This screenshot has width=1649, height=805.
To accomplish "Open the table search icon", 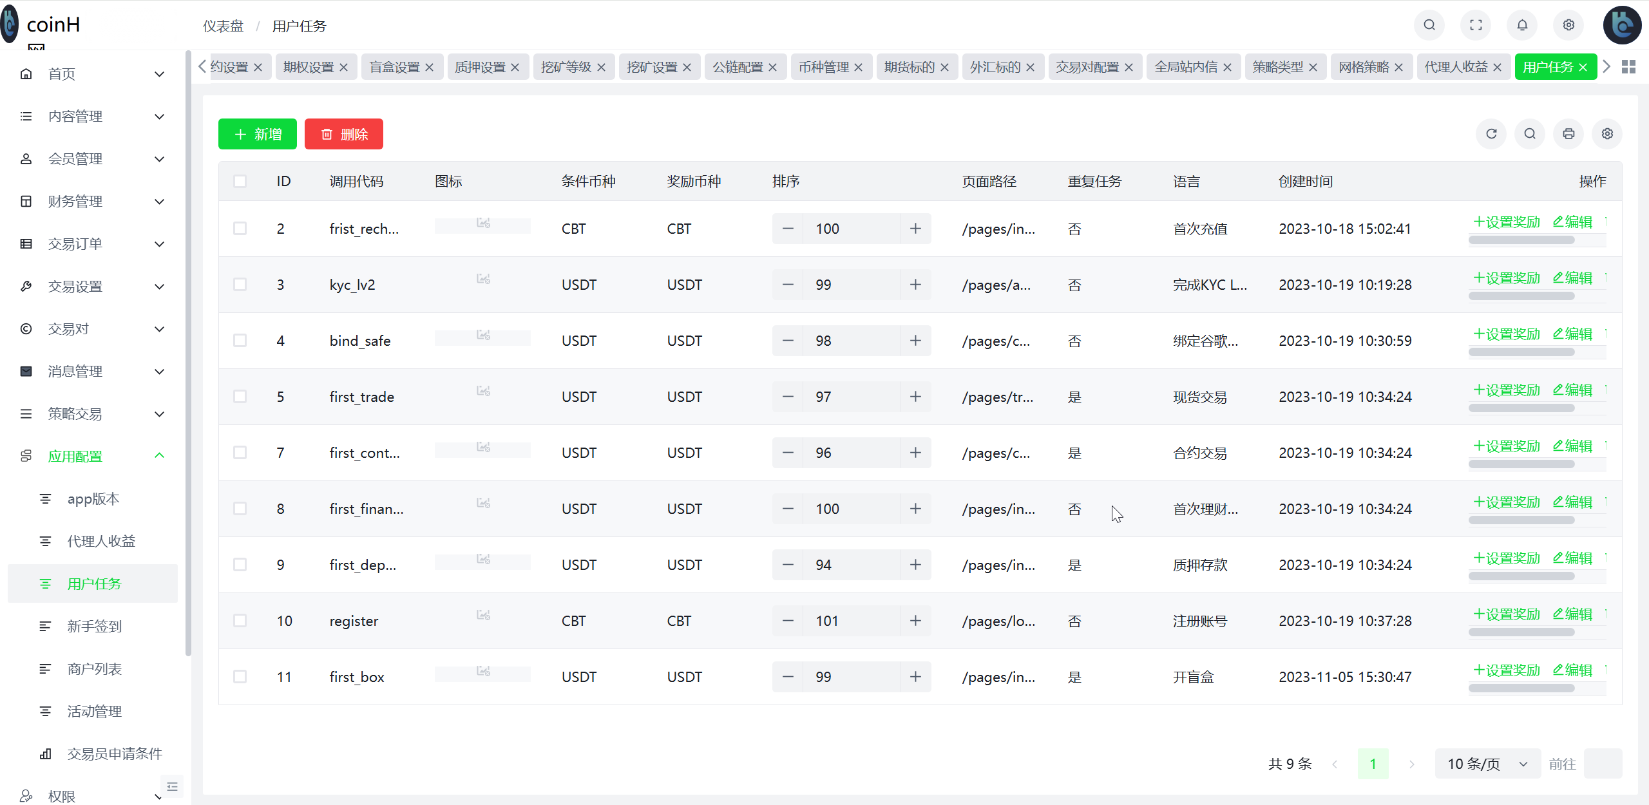I will [1529, 134].
